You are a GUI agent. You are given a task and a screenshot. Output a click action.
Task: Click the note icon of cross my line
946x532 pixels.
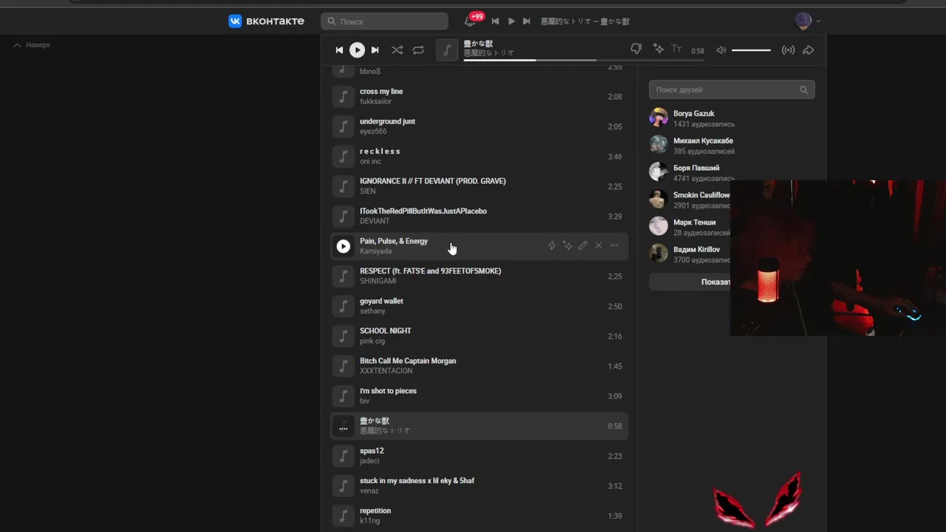coord(343,96)
